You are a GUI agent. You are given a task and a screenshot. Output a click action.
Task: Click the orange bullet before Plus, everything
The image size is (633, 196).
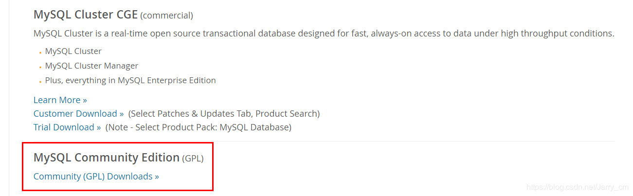pos(40,82)
